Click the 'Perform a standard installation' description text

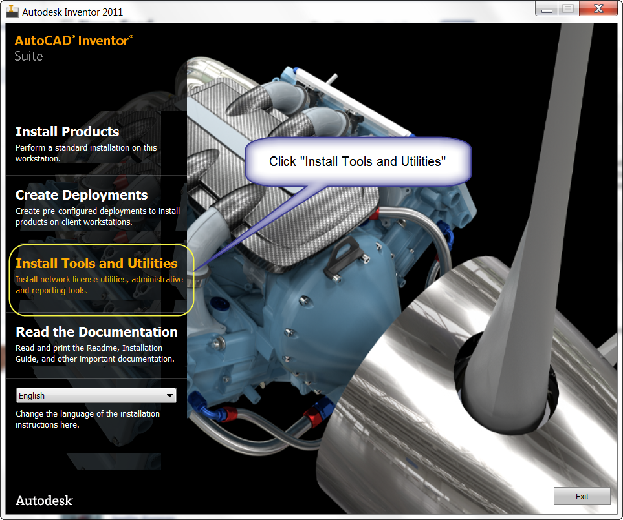point(86,153)
